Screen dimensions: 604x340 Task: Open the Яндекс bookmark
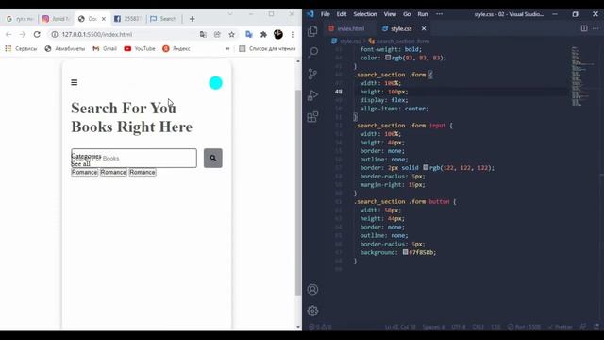pos(176,48)
